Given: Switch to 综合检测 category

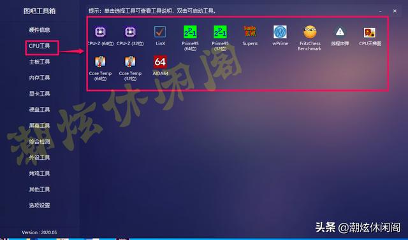Looking at the screenshot, I should coord(40,141).
